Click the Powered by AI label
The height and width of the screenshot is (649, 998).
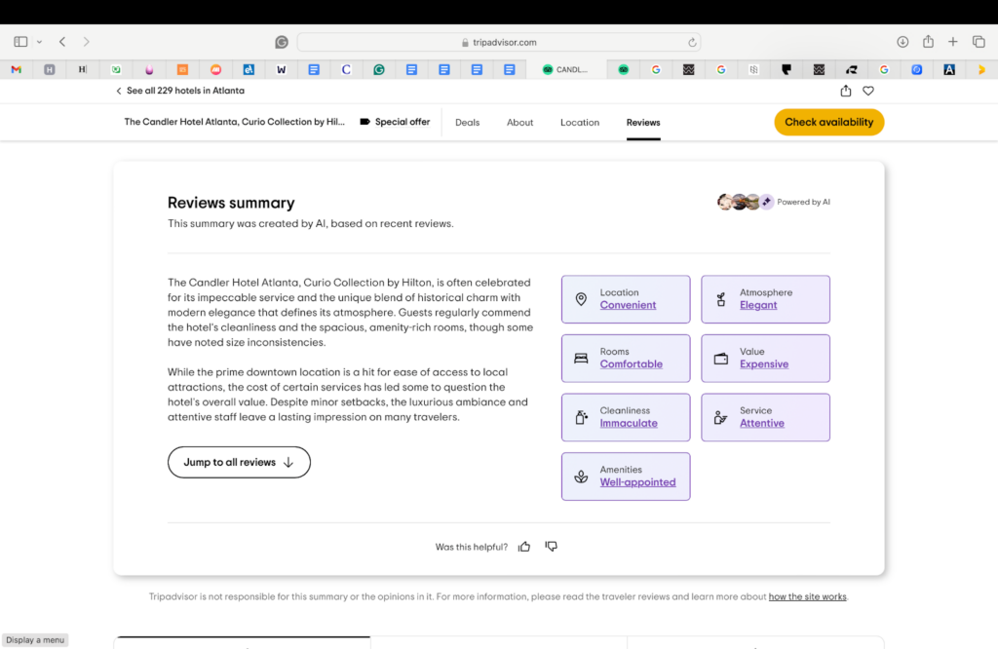coord(803,202)
